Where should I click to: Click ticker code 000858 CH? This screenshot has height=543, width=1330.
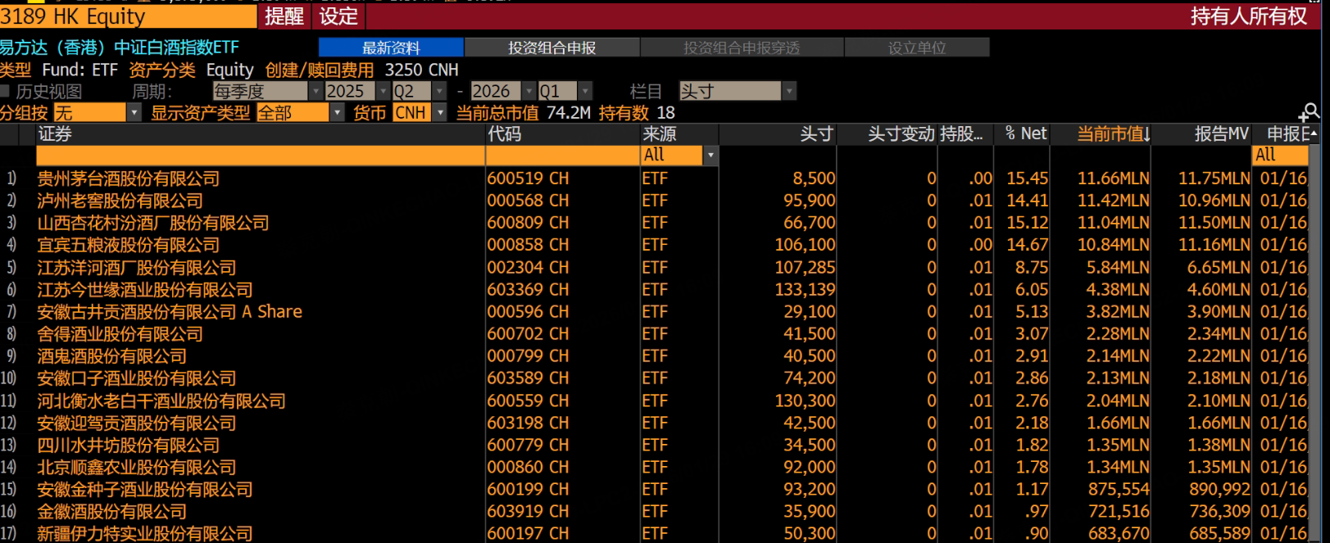pos(528,245)
